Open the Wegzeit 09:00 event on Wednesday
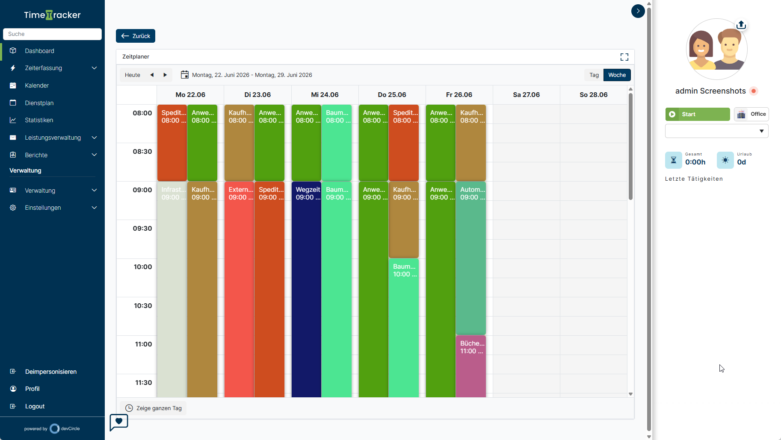 click(x=306, y=289)
